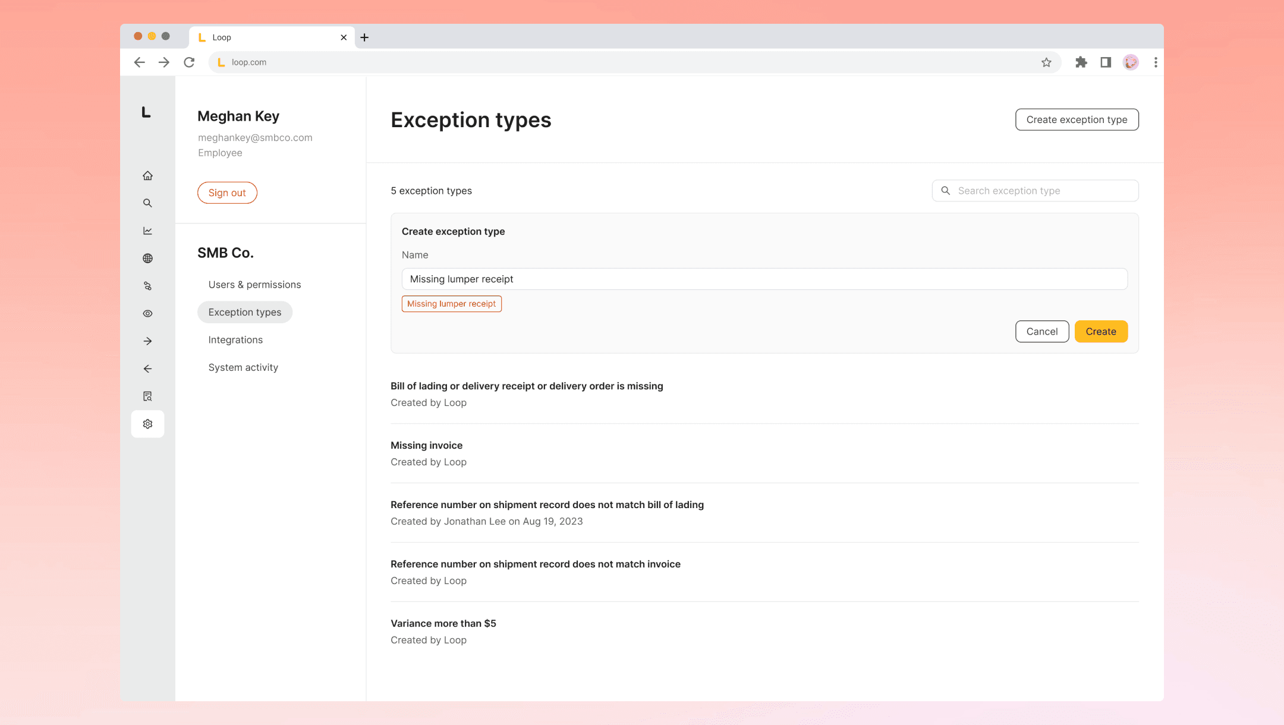Open System activity section
This screenshot has height=725, width=1284.
[x=243, y=367]
